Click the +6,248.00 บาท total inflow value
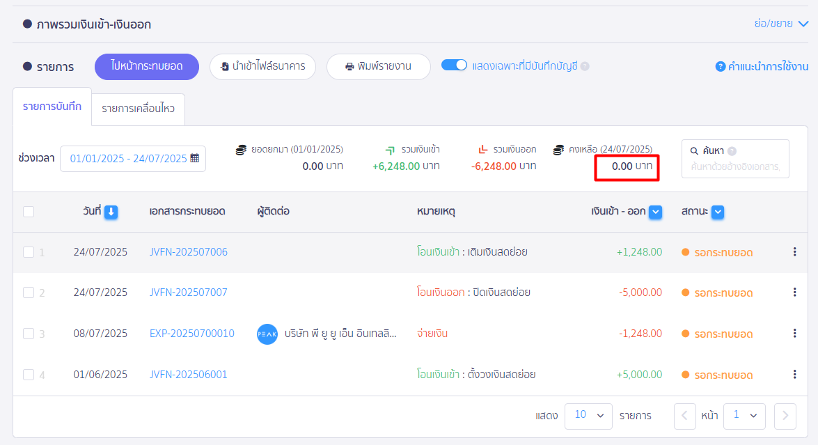This screenshot has width=818, height=445. click(x=406, y=166)
